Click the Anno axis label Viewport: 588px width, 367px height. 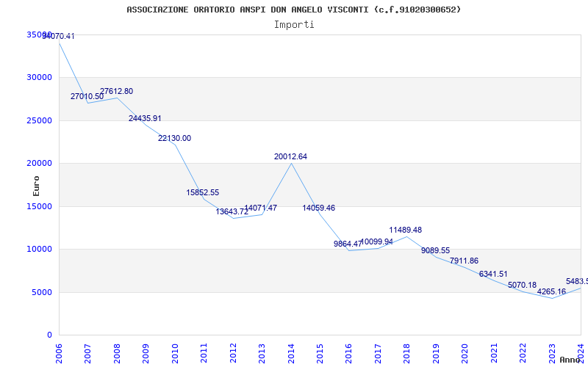(x=570, y=360)
